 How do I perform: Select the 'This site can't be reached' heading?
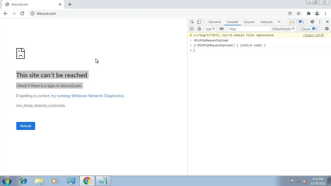click(x=52, y=75)
